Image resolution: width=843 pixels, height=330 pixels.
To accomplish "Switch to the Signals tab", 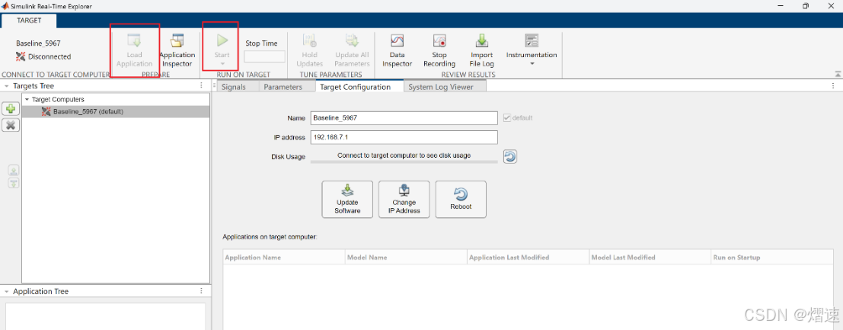I will pos(233,87).
